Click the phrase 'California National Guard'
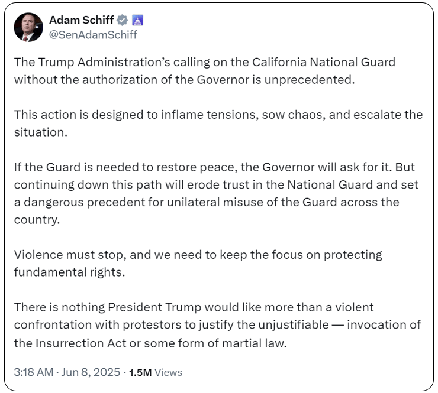Viewport: 438px width, 393px height. point(324,62)
